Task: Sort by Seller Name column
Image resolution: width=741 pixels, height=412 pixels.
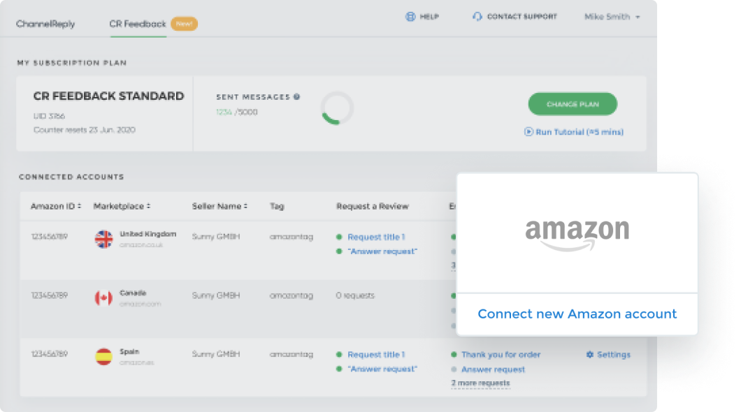Action: point(220,206)
